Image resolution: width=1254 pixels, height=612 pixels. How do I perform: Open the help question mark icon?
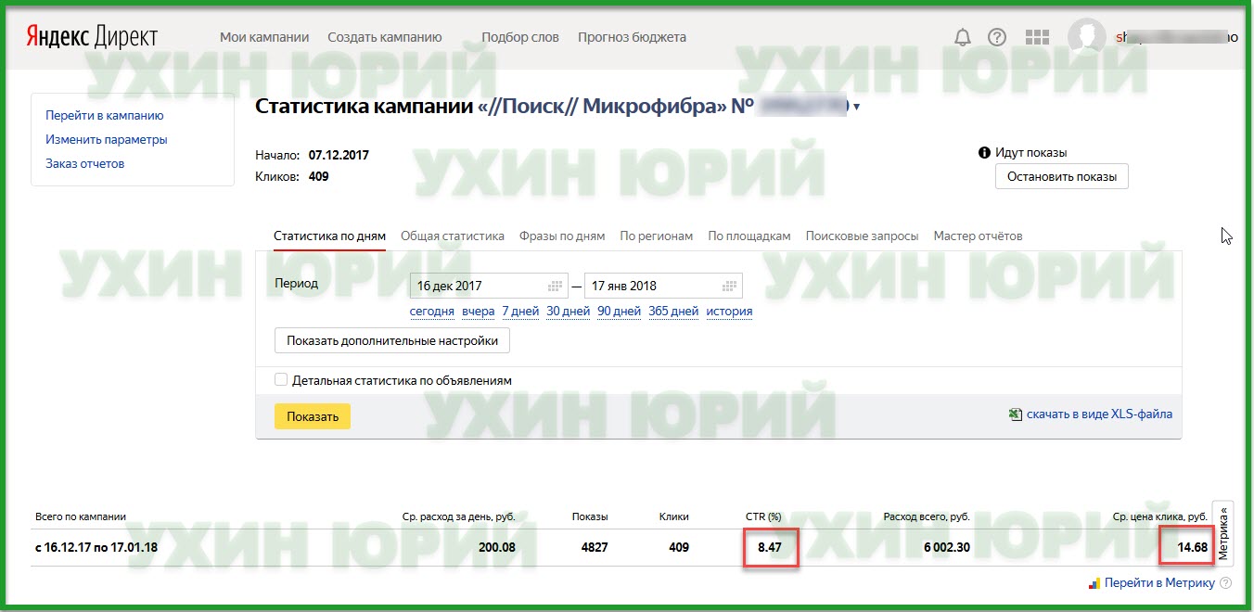click(997, 38)
